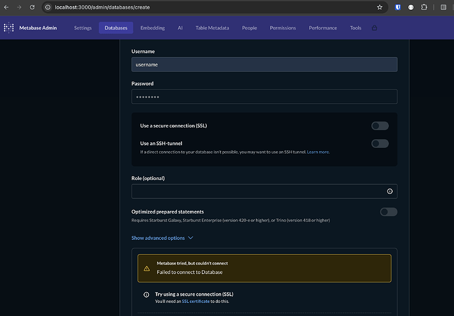Click 'Metabase tried, but couldn't connect' heading
This screenshot has height=316, width=454.
(x=192, y=263)
